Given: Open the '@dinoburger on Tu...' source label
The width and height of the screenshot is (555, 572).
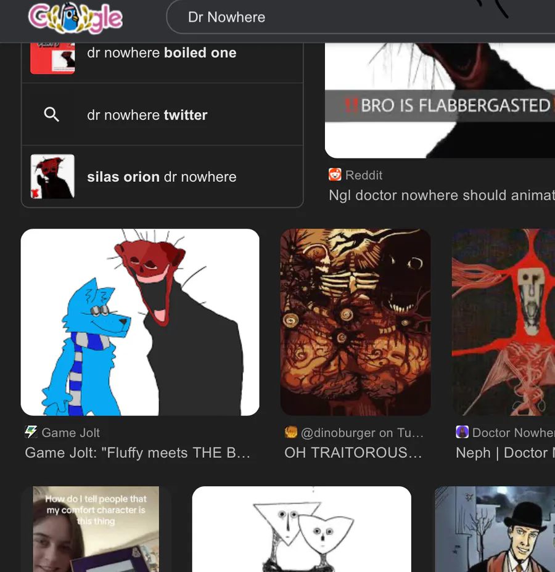Looking at the screenshot, I should click(362, 433).
